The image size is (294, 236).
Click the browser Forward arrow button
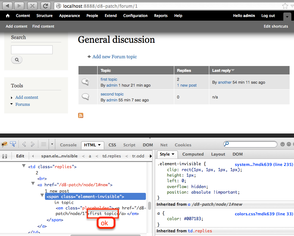19,6
